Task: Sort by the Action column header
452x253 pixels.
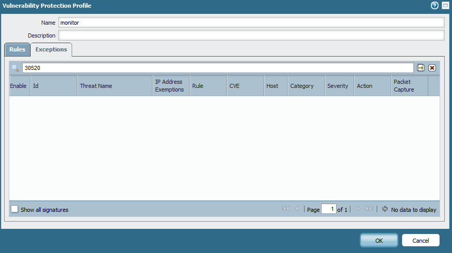Action: (x=373, y=86)
